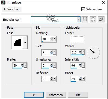108x99 pixels.
Task: Click into the Glättung field showing 10
Action: tap(46, 39)
